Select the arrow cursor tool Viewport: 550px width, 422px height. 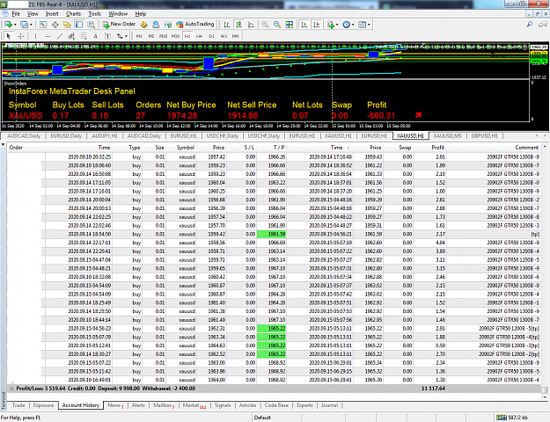9,36
